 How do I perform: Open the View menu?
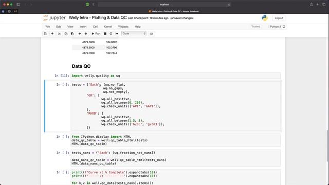pos(70,27)
